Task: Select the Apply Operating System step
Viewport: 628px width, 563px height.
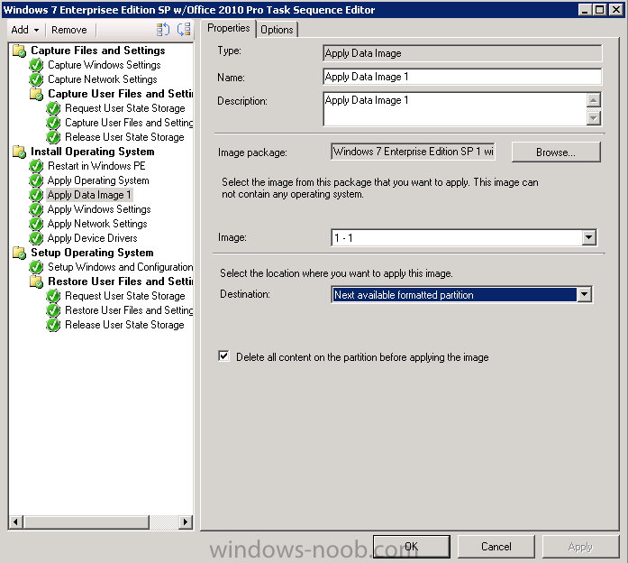Action: 98,180
